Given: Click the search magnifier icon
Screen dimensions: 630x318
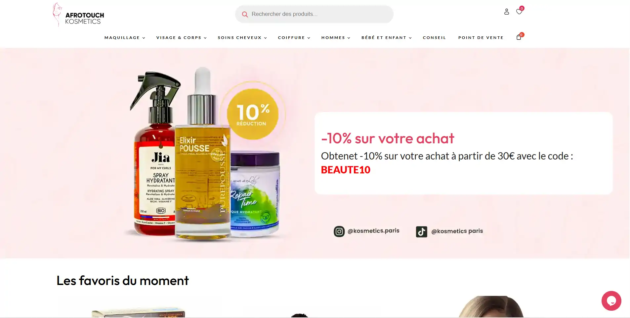Looking at the screenshot, I should [x=245, y=14].
